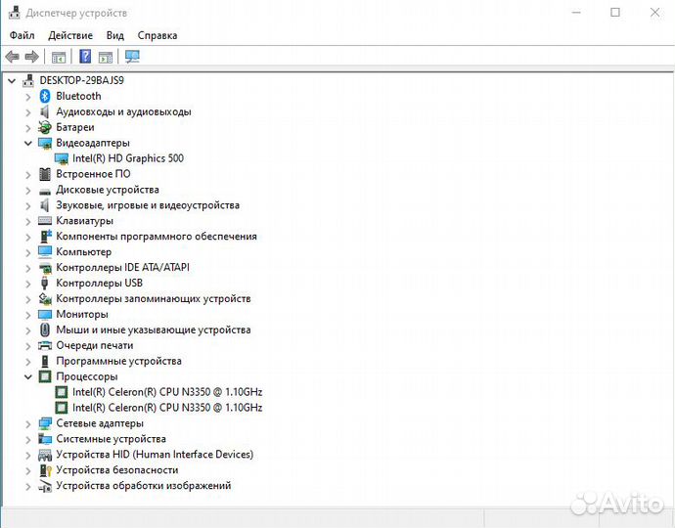Collapse the Процессоры category

pyautogui.click(x=28, y=377)
